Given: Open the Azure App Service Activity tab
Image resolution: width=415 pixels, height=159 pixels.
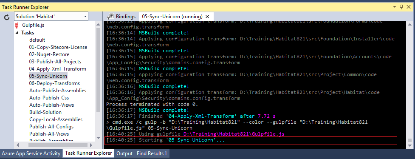Looking at the screenshot, I should point(31,153).
